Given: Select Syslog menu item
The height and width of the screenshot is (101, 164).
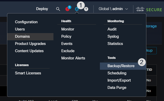Looking at the screenshot, I should [113, 36].
